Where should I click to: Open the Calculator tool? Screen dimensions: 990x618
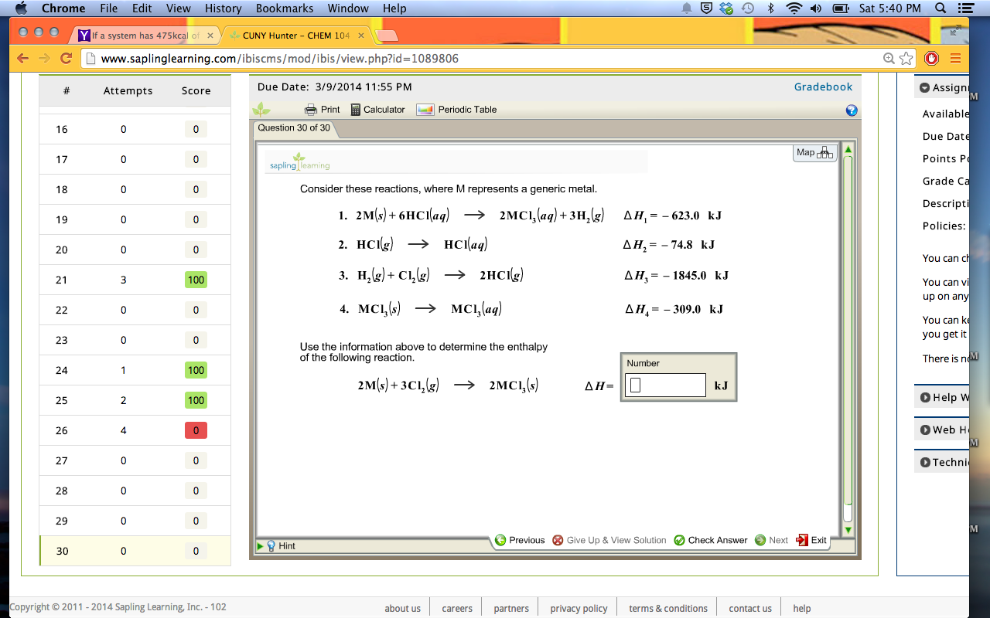click(x=378, y=109)
